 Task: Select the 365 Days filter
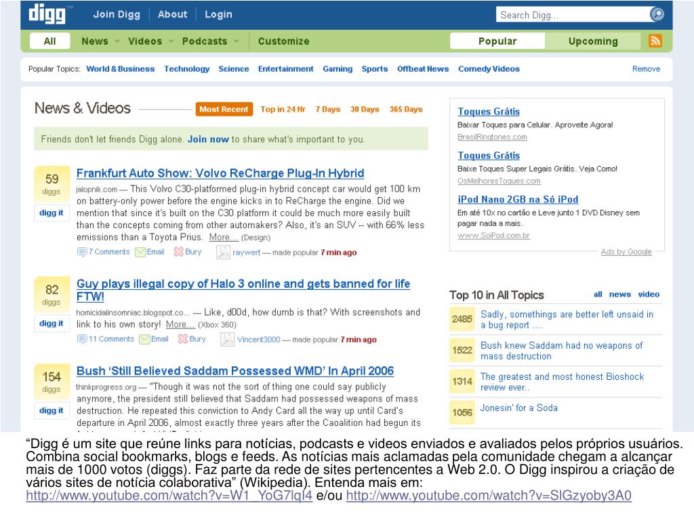[406, 109]
